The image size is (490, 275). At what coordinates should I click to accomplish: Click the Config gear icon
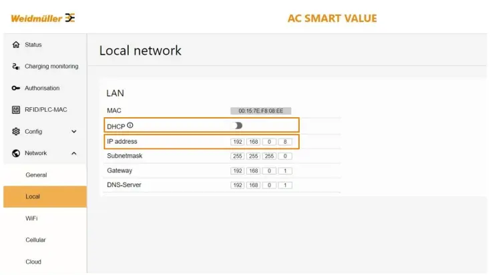[x=15, y=132]
